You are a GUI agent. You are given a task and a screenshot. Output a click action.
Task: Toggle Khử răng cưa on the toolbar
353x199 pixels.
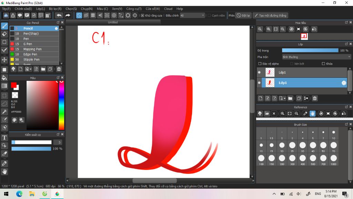point(142,15)
